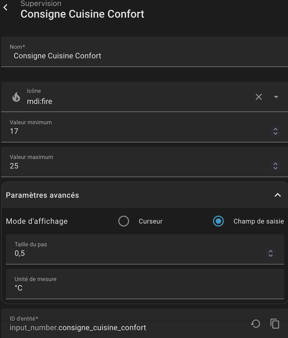Copy the entity ID to clipboard
Viewport: 288px width, 338px height.
click(275, 324)
